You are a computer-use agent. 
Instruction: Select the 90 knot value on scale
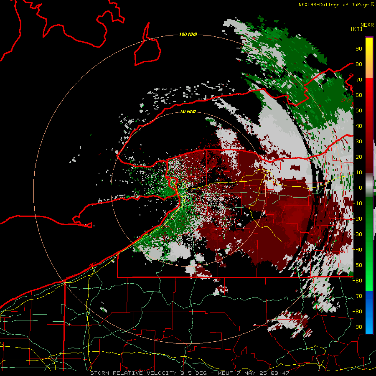359,49
